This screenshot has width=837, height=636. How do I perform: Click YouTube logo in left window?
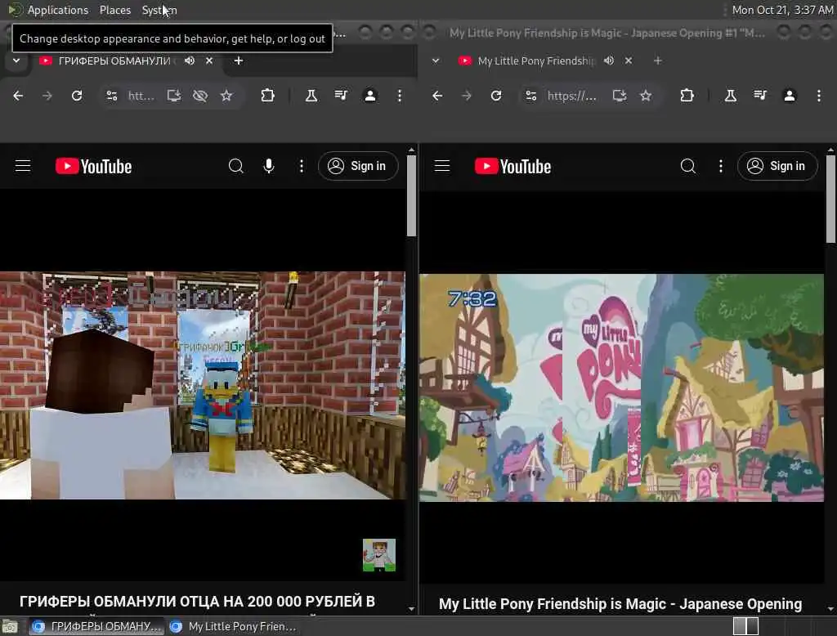[93, 167]
